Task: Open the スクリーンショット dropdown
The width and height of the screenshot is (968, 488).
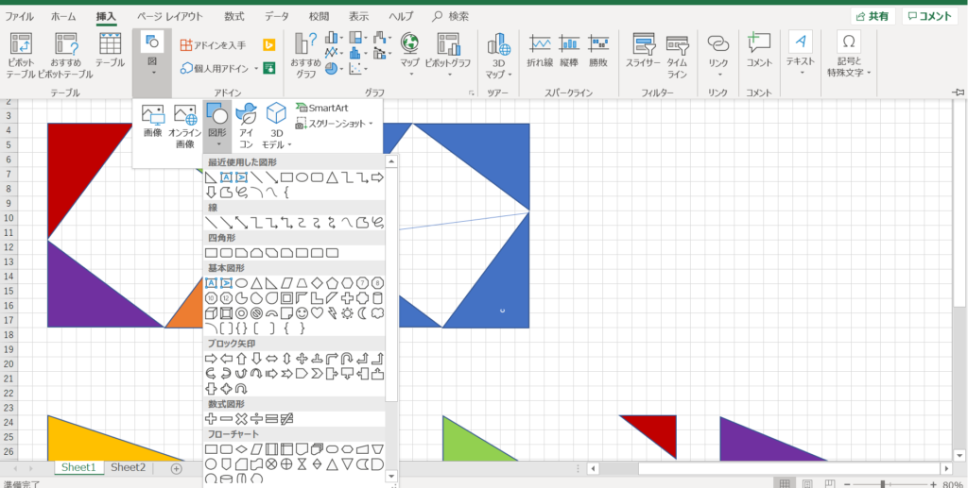Action: (x=371, y=124)
